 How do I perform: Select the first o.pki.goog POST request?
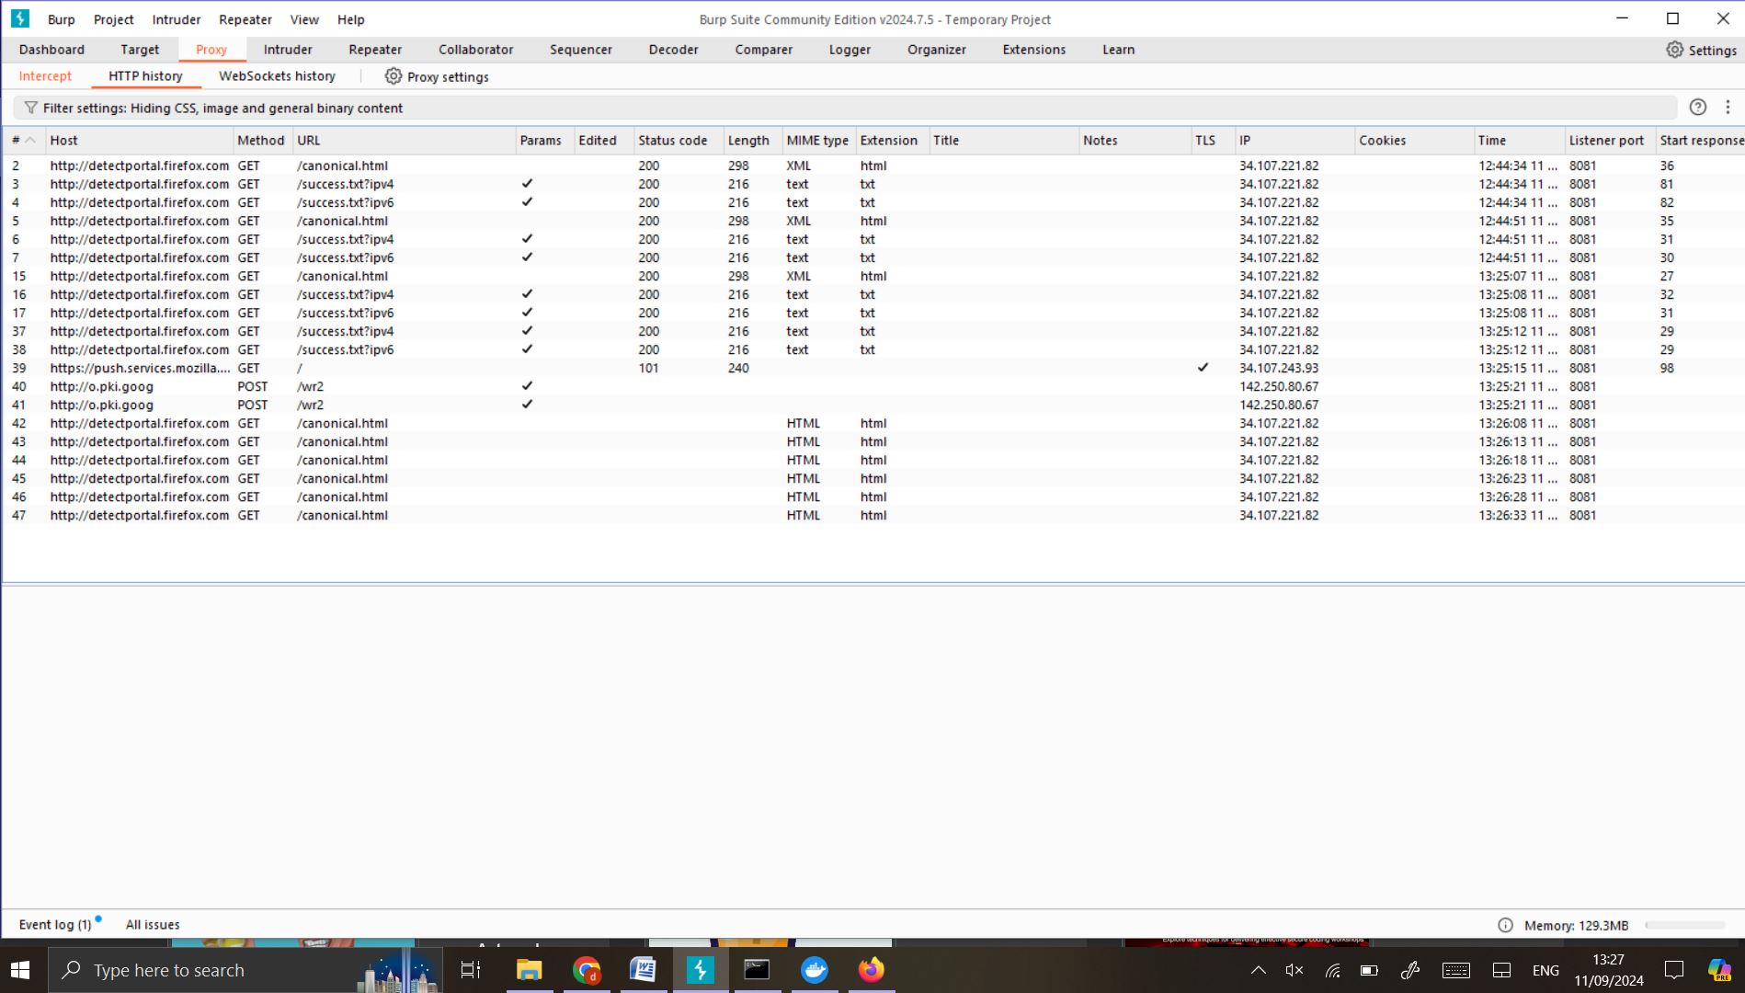101,386
